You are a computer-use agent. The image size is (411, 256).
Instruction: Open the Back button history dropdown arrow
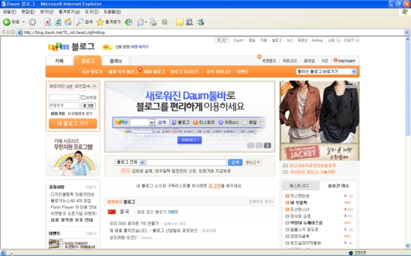[x=24, y=22]
